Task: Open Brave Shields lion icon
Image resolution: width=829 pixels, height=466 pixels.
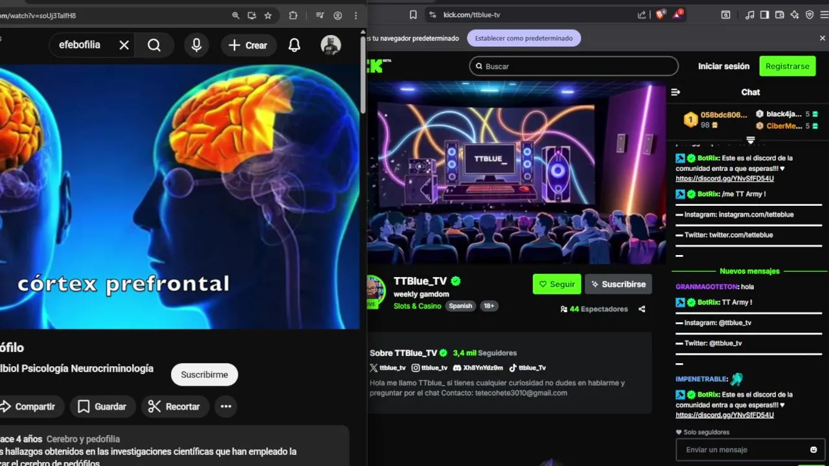Action: [661, 15]
